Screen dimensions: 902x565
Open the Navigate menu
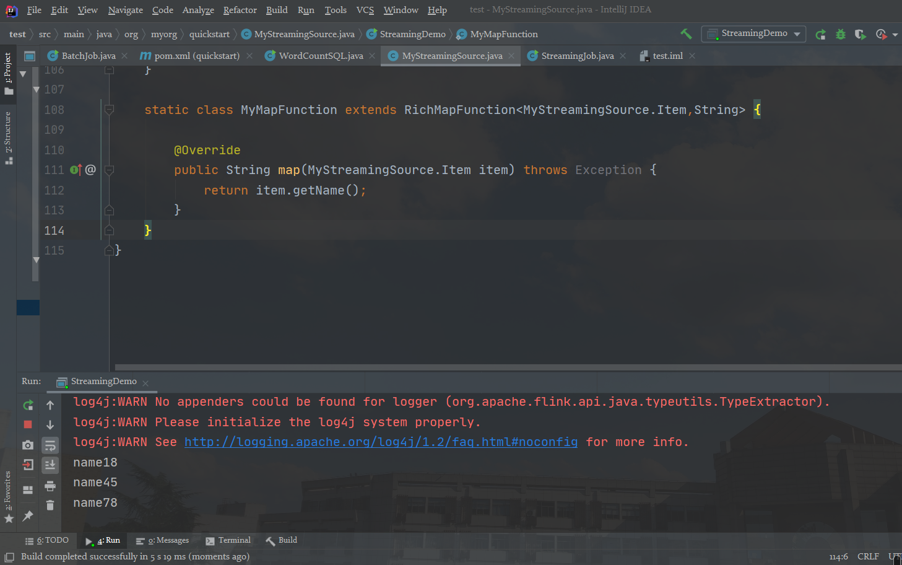[125, 10]
